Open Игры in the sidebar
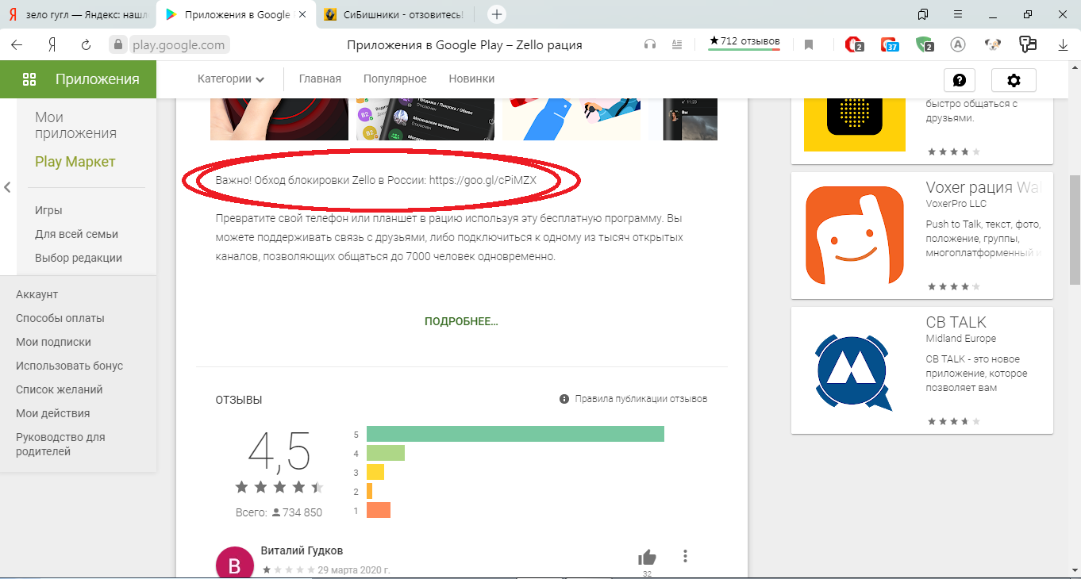Viewport: 1081px width, 579px height. click(x=48, y=210)
